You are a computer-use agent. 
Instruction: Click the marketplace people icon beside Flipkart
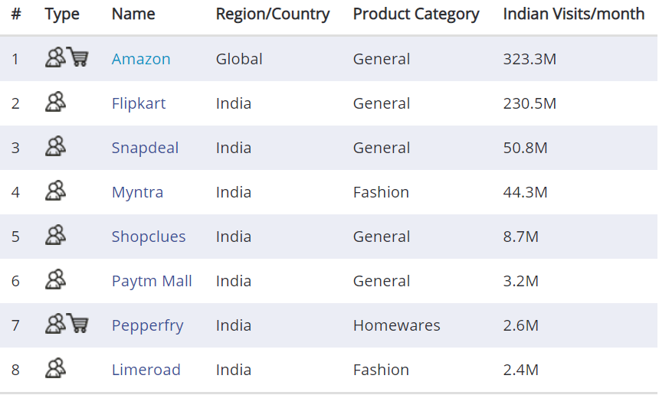pyautogui.click(x=55, y=103)
